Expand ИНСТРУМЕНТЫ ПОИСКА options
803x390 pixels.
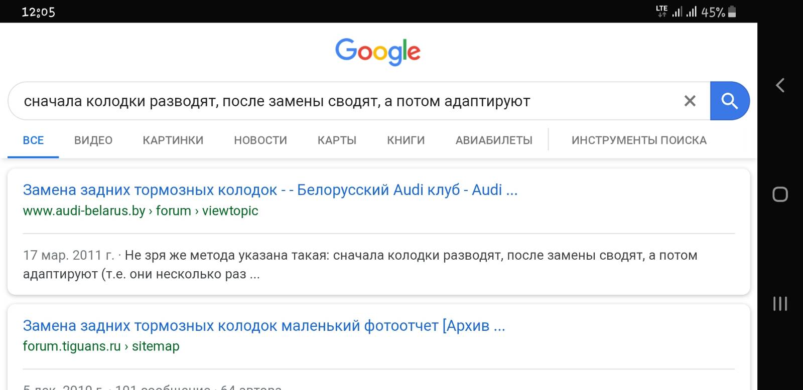[x=639, y=140]
